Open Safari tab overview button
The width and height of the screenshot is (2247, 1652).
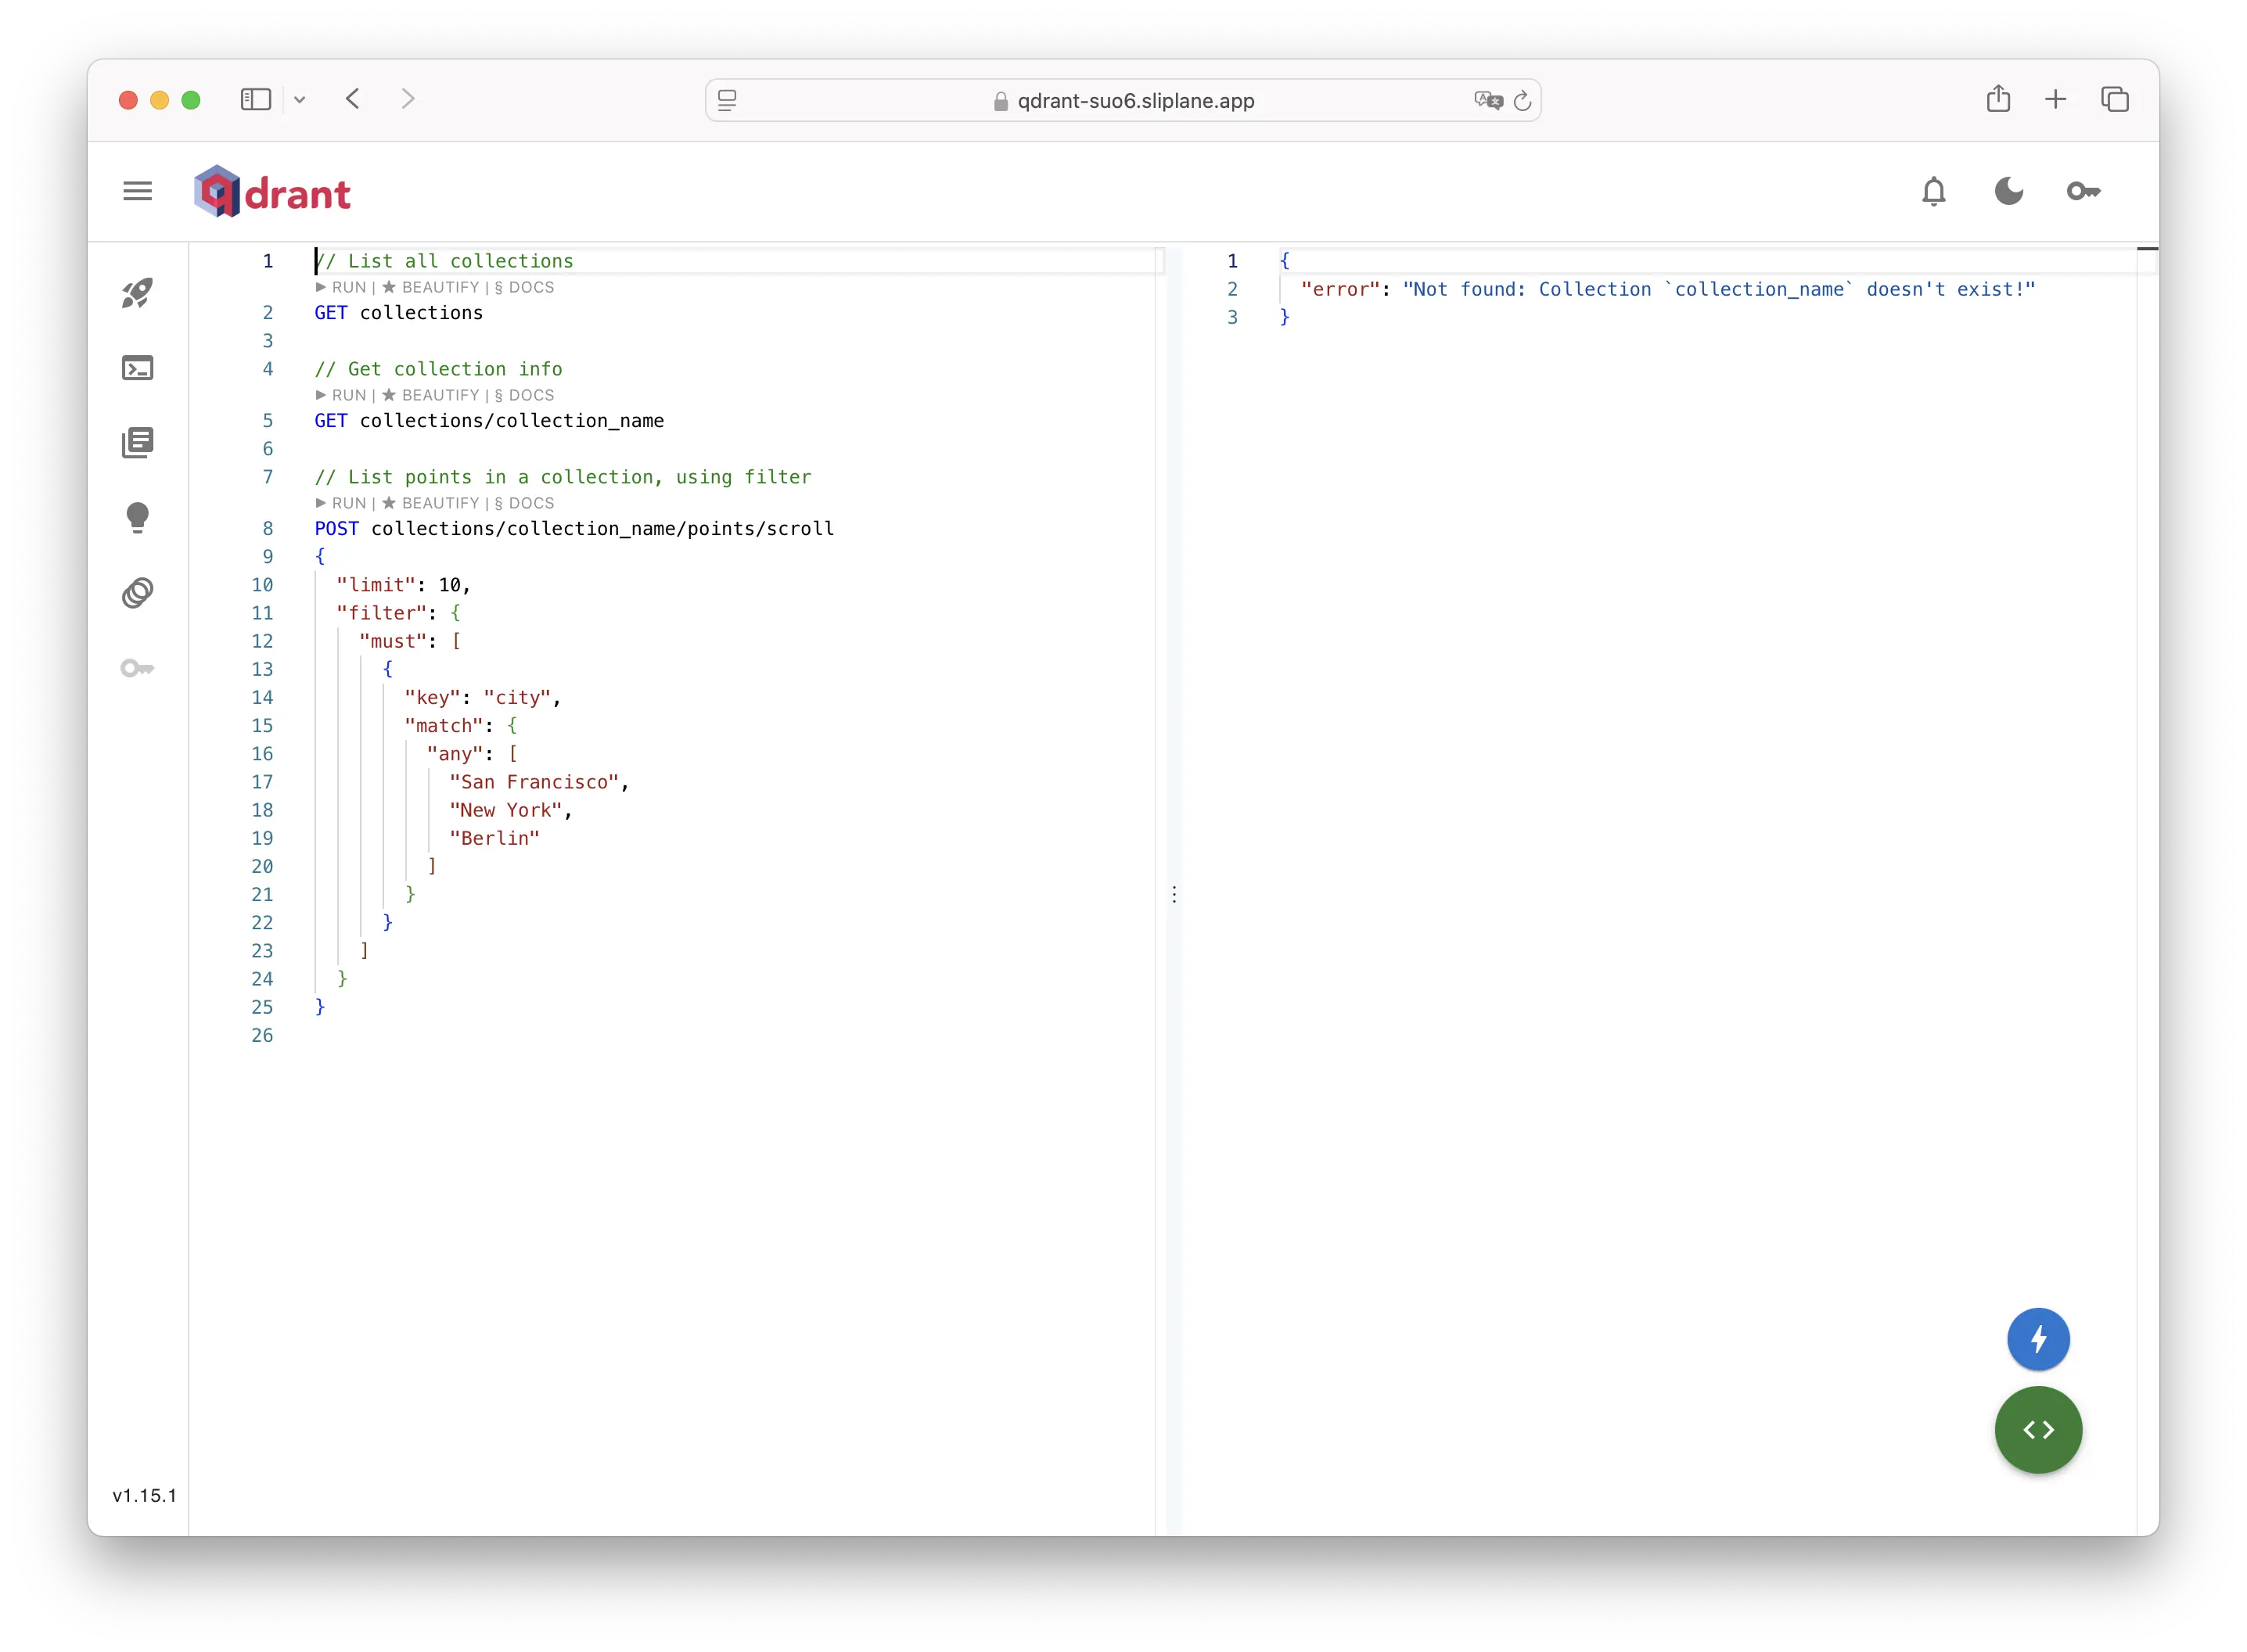coord(2115,99)
